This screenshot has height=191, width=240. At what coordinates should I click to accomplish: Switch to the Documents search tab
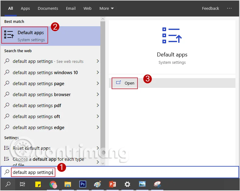pos(48,9)
